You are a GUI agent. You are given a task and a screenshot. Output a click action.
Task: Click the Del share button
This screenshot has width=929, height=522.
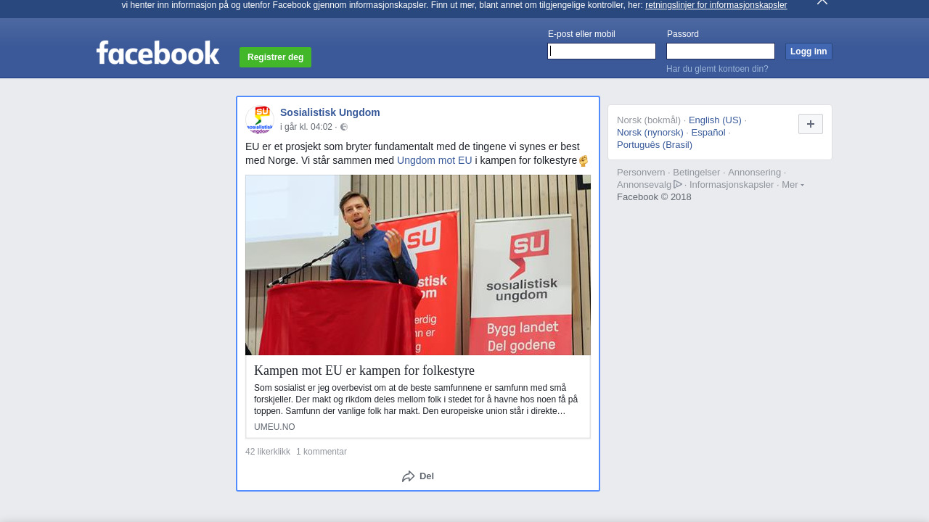[x=418, y=476]
